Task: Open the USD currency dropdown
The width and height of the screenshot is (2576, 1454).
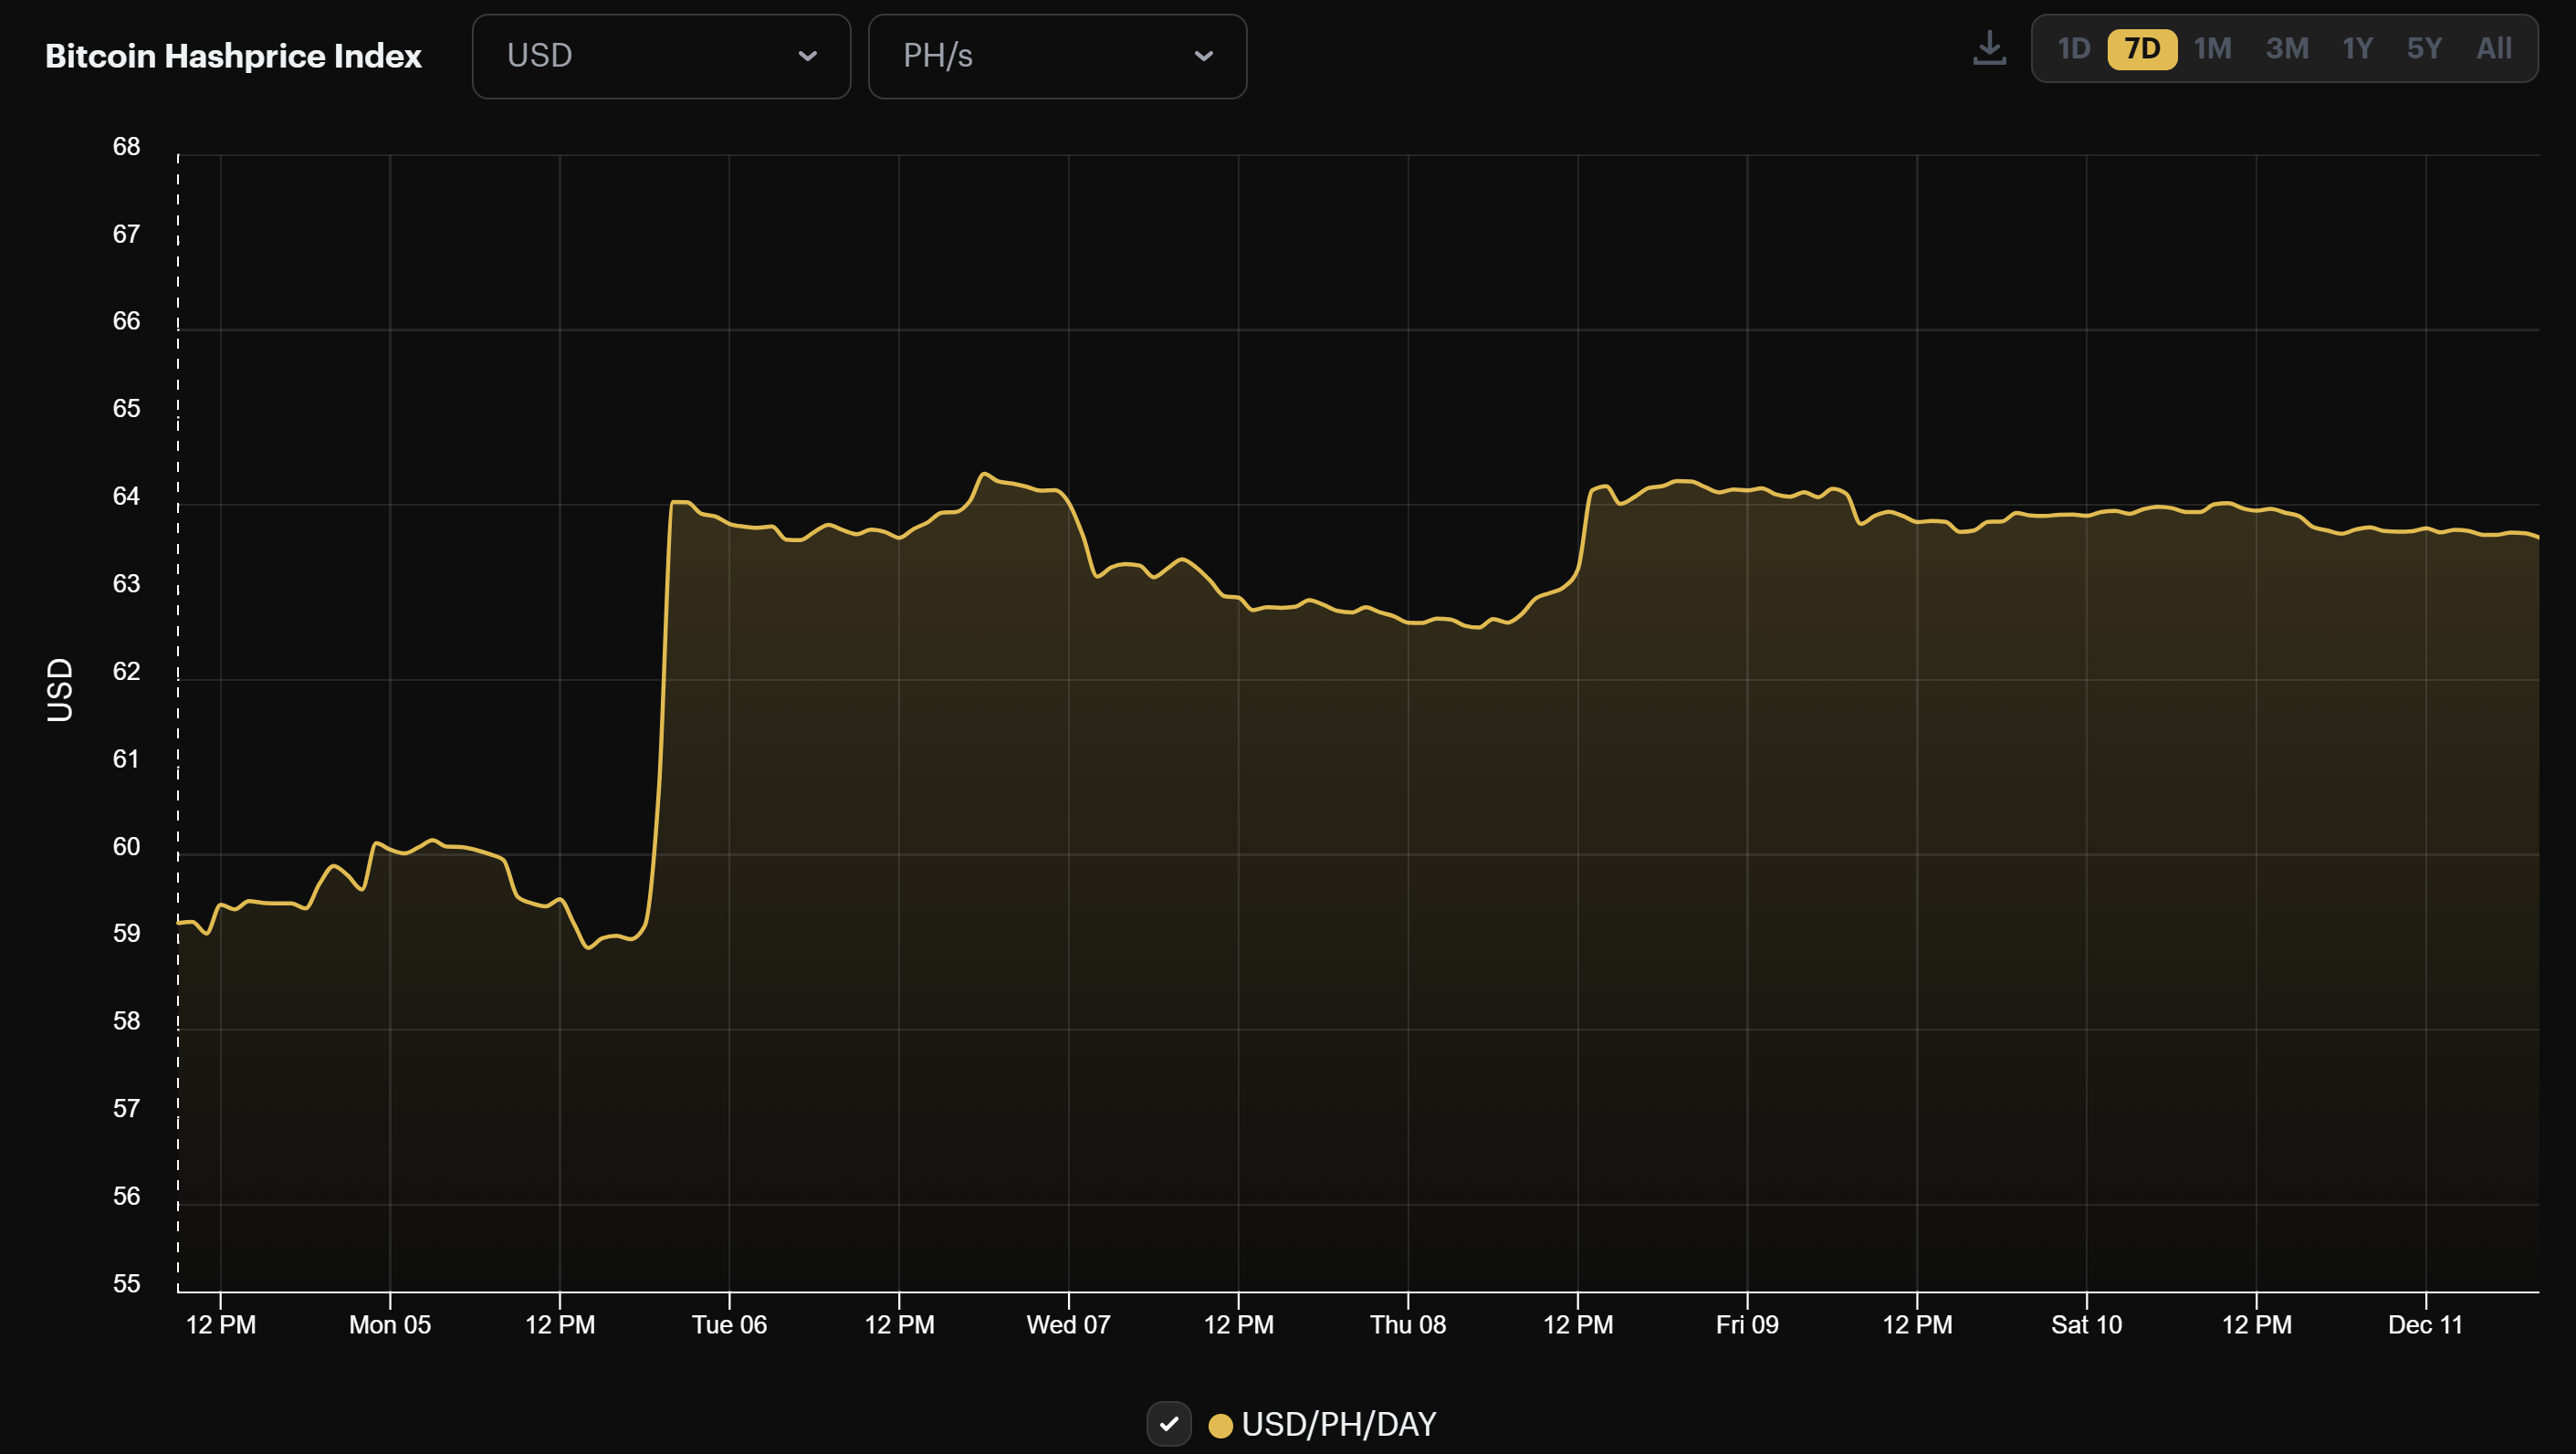Action: point(661,56)
